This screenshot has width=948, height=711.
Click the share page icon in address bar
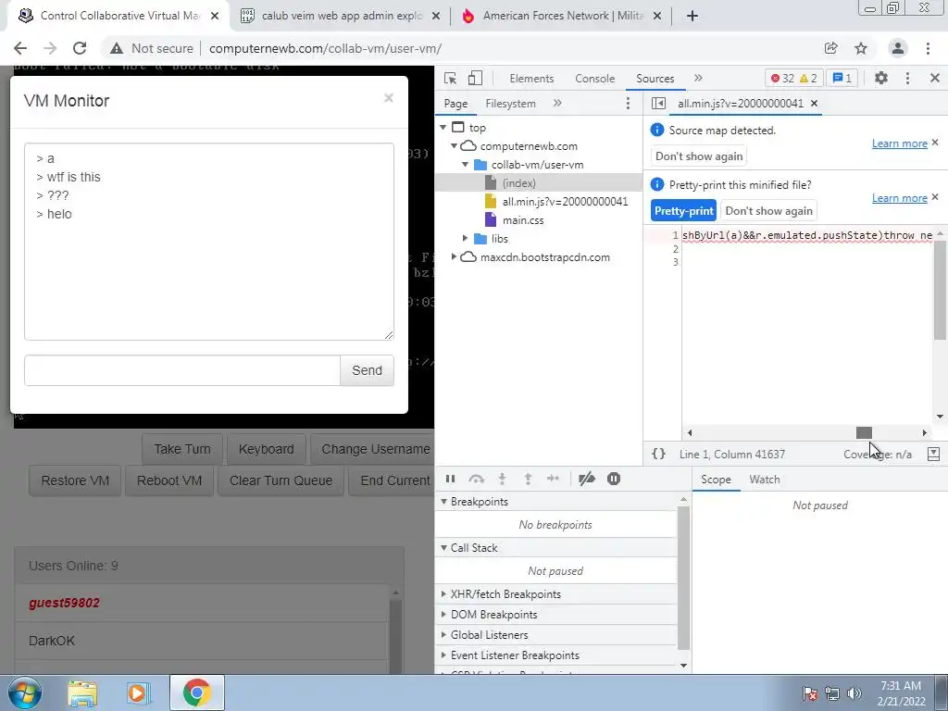[830, 48]
